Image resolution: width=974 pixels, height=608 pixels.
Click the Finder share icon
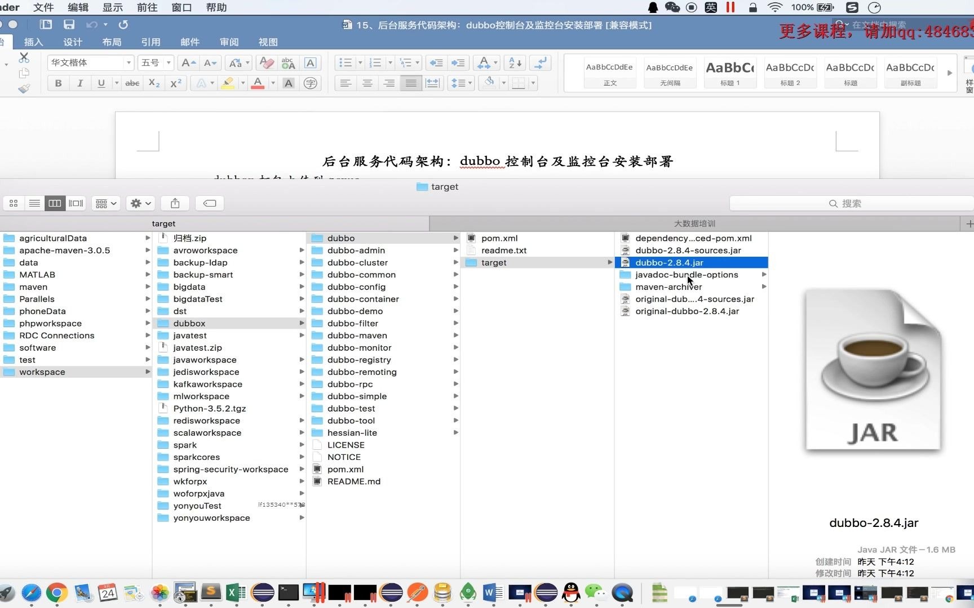(175, 203)
